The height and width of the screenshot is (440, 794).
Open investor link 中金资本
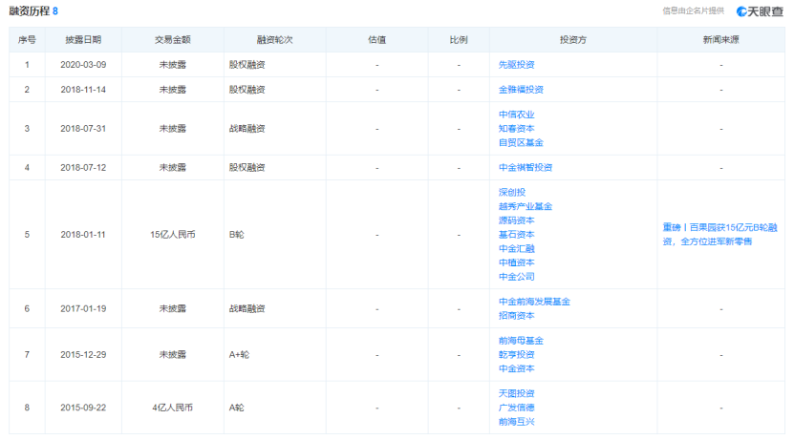[x=517, y=368]
